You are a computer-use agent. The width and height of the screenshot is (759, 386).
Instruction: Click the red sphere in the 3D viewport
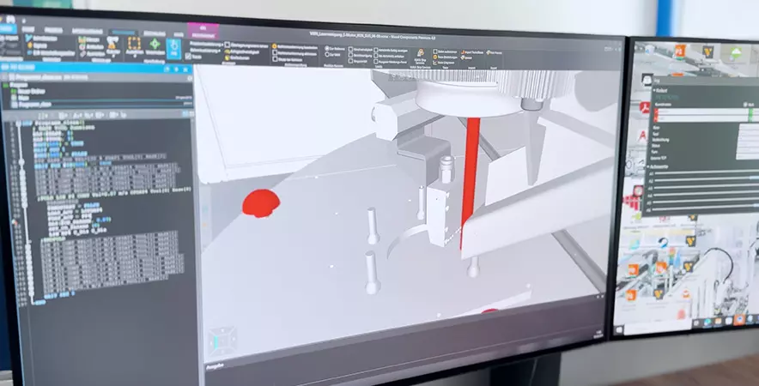(x=260, y=202)
